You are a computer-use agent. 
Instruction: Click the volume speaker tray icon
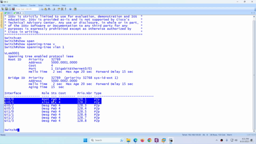pos(236,140)
